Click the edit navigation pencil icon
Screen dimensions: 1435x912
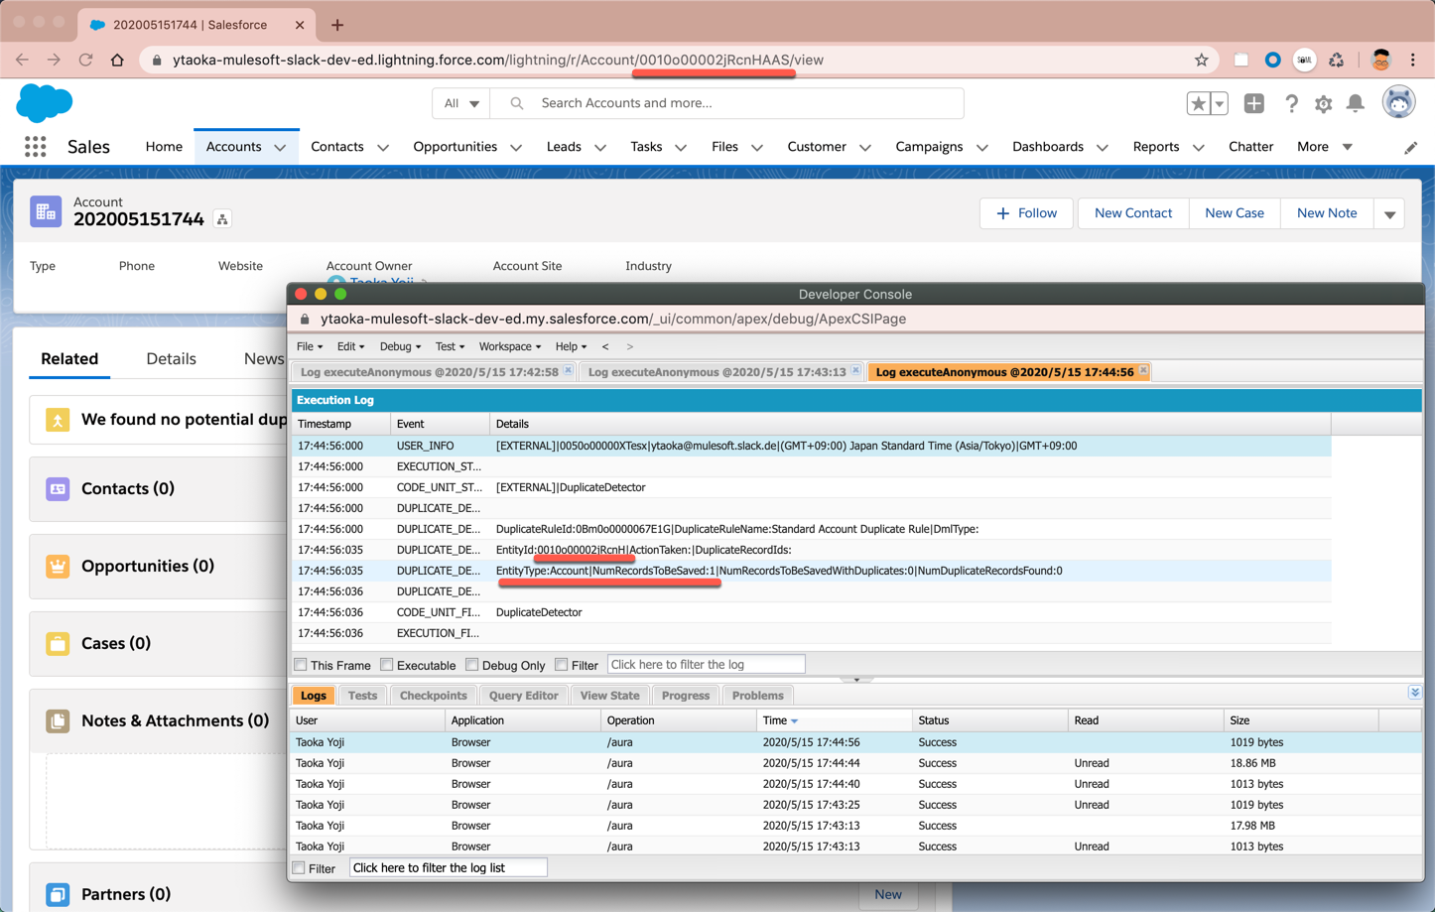[x=1410, y=147]
